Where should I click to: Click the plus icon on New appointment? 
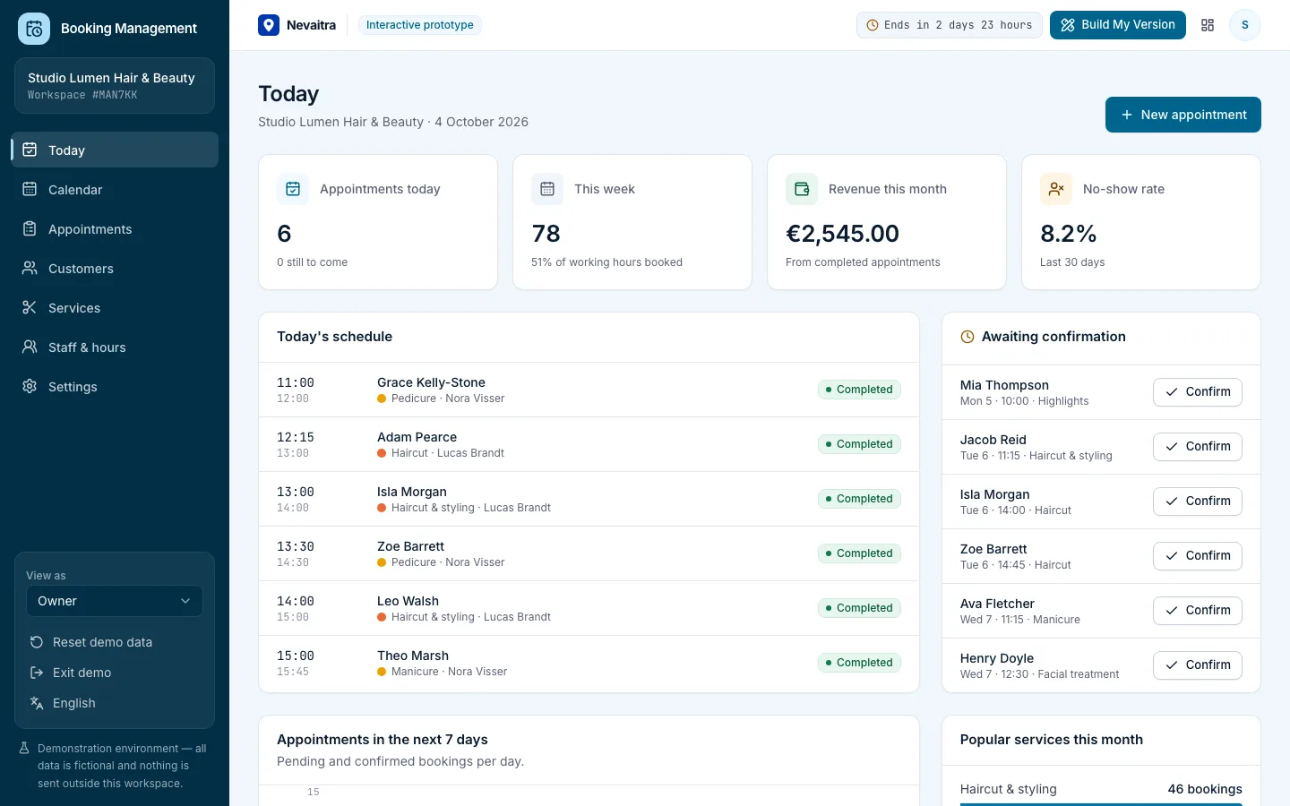(x=1127, y=115)
